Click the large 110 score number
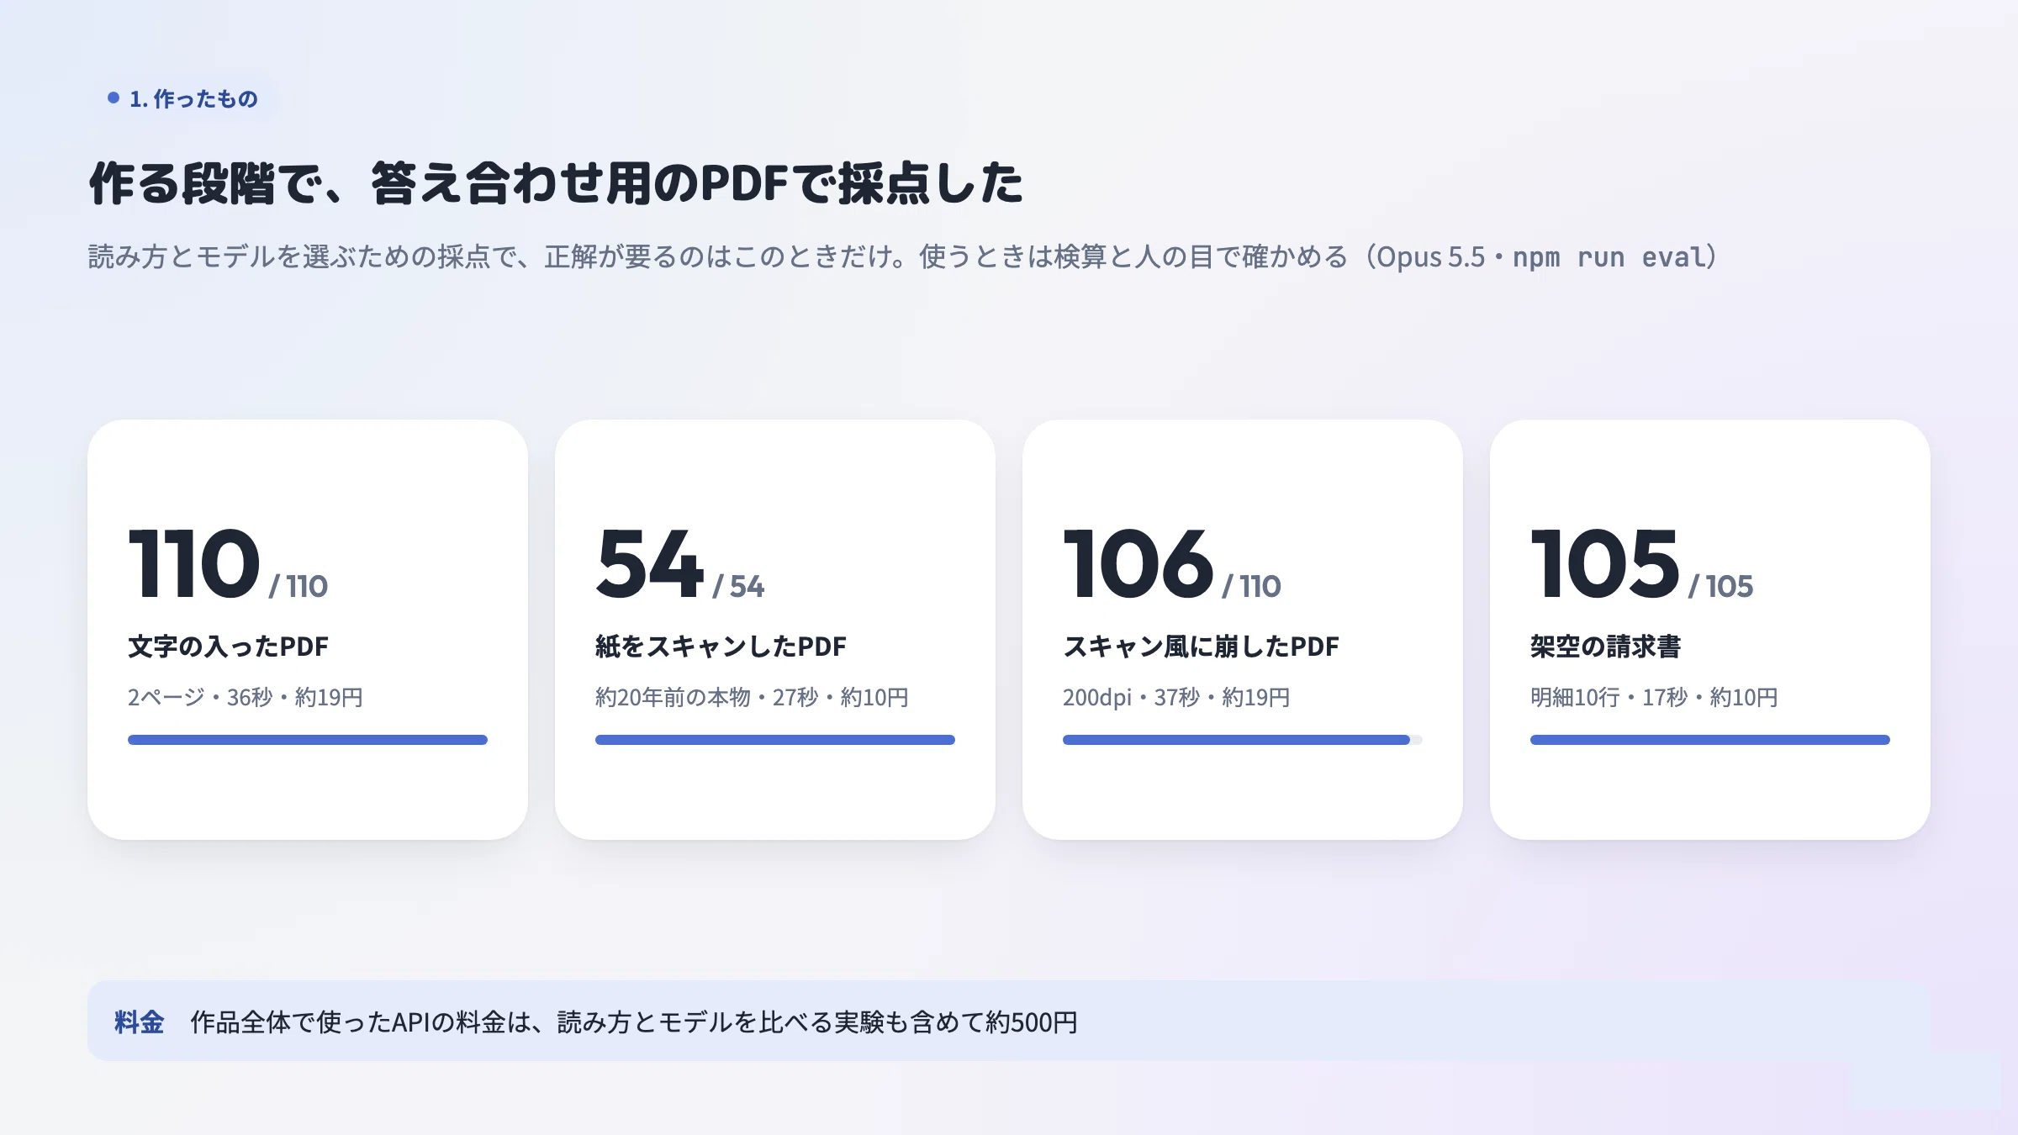Viewport: 2018px width, 1135px height. [194, 563]
